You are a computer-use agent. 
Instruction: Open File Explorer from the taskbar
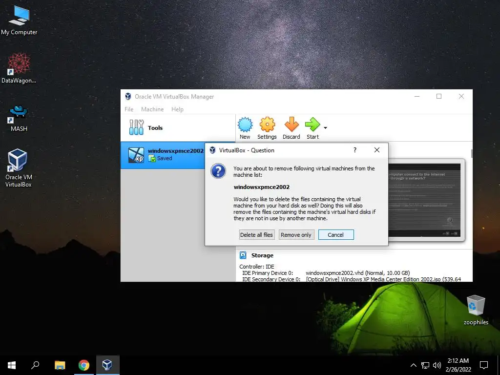coord(60,365)
